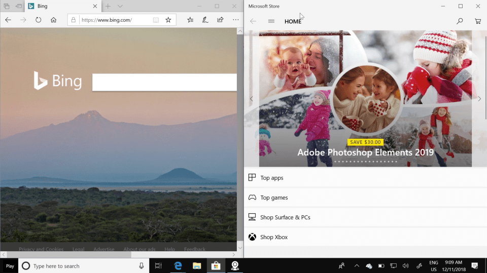Open the Help link on Bing
This screenshot has width=487, height=273.
tap(169, 249)
